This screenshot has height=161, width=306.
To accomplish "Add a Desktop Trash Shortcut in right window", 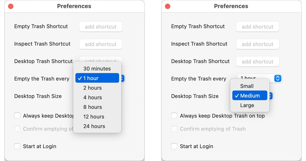I will coord(258,62).
